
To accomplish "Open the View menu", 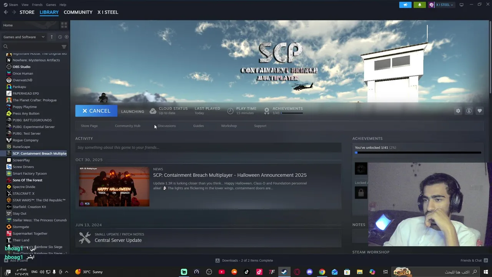I will (x=25, y=5).
